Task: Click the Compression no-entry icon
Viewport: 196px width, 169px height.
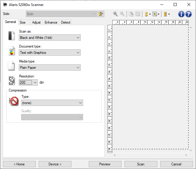Action: point(14,101)
